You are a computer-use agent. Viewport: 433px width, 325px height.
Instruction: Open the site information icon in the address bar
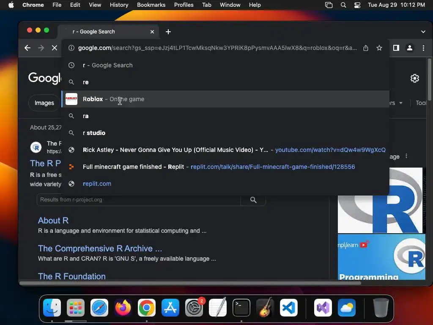pyautogui.click(x=71, y=48)
